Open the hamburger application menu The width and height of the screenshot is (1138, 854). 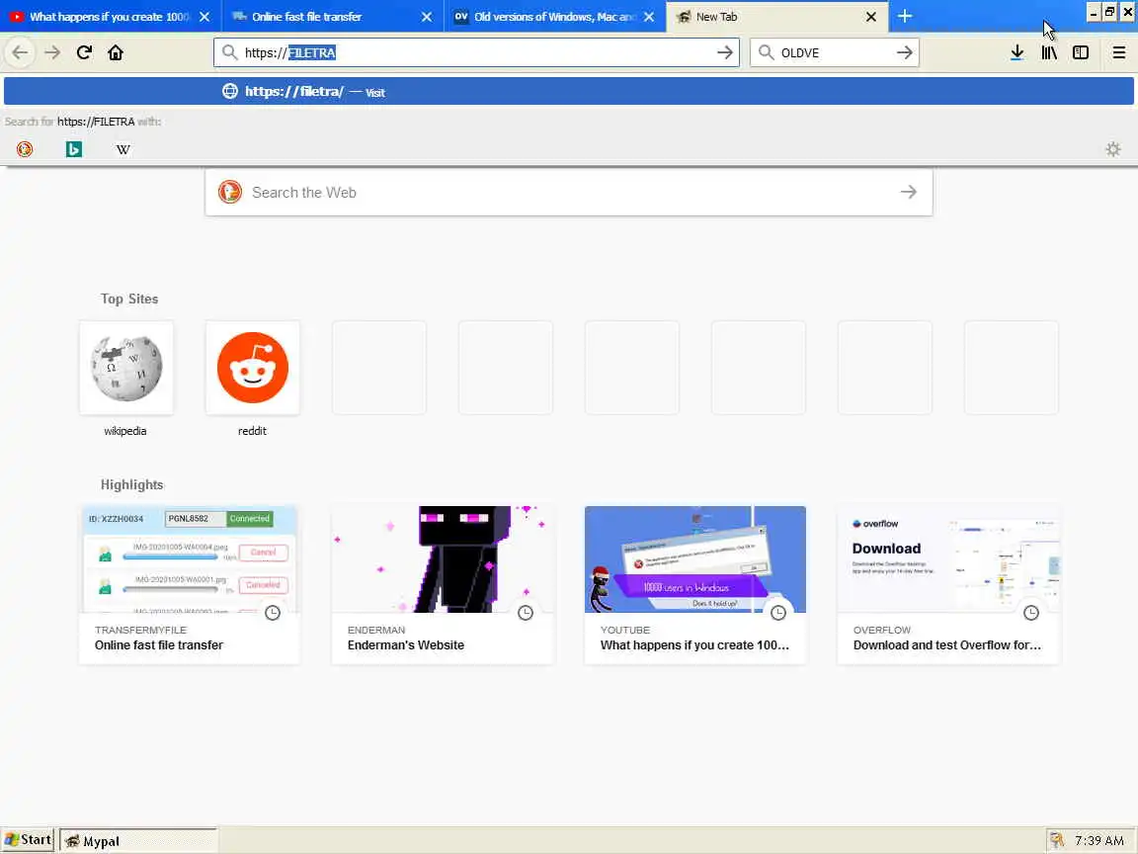1119,52
